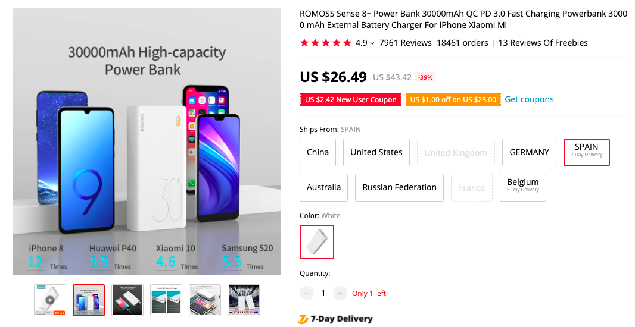The image size is (635, 327).
Task: Select the White color swatch
Action: [317, 242]
